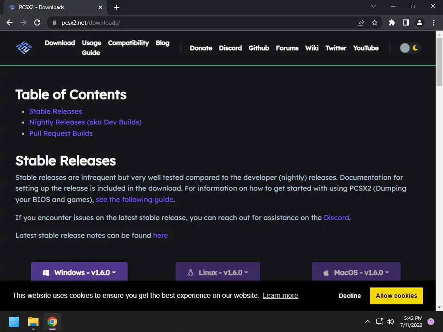Open the clock showing 5:42 PM
Screen dimensions: 443x332
(411, 322)
